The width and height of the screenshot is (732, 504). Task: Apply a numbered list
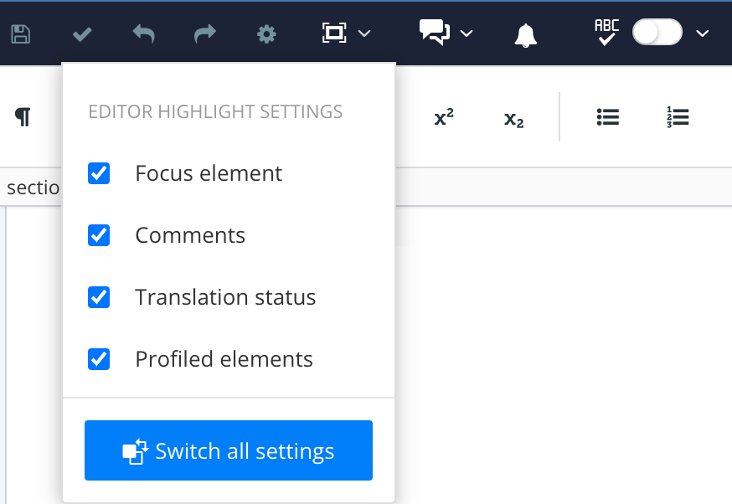pos(677,117)
